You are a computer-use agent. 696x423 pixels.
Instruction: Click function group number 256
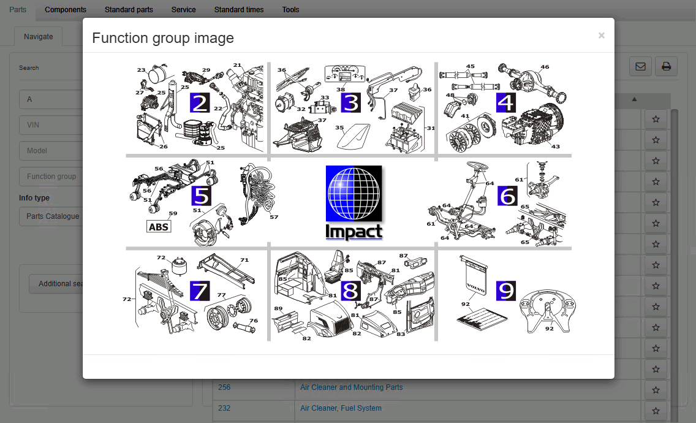[x=224, y=387]
